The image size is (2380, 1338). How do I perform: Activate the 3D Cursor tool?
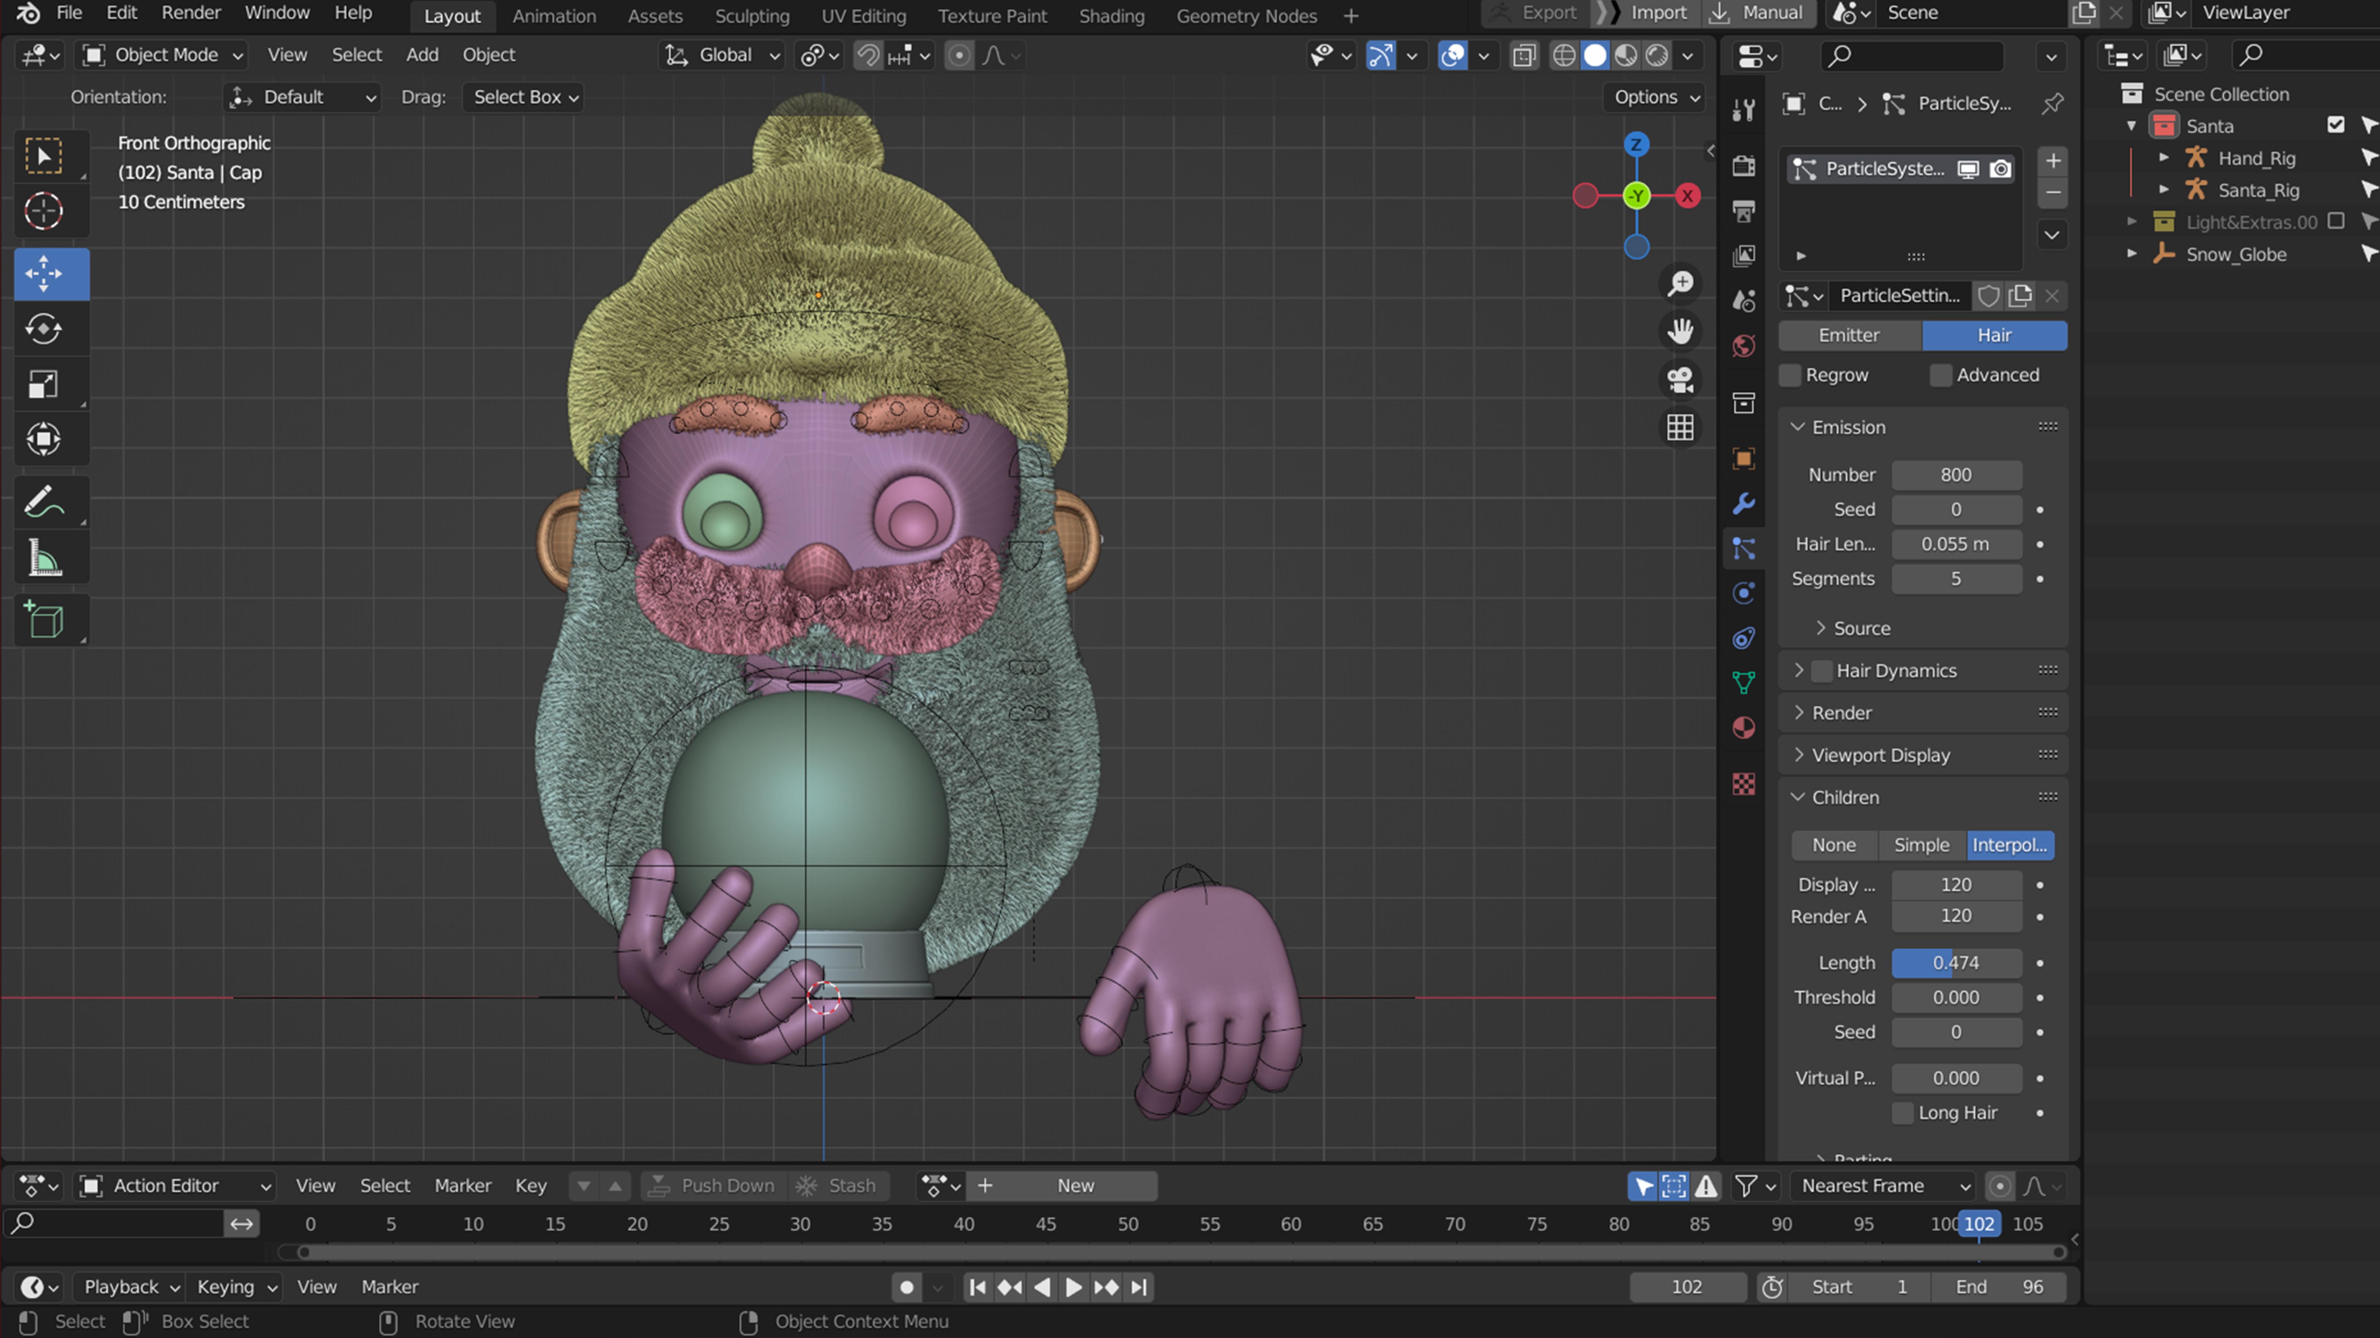pyautogui.click(x=44, y=212)
